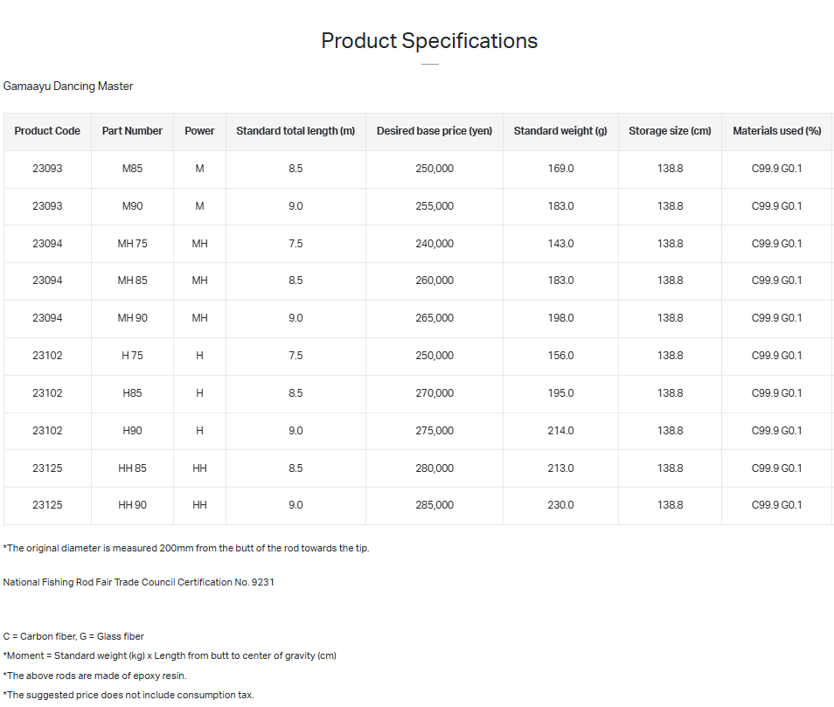Click the Standard total length (m) header
The width and height of the screenshot is (834, 707).
pyautogui.click(x=295, y=131)
